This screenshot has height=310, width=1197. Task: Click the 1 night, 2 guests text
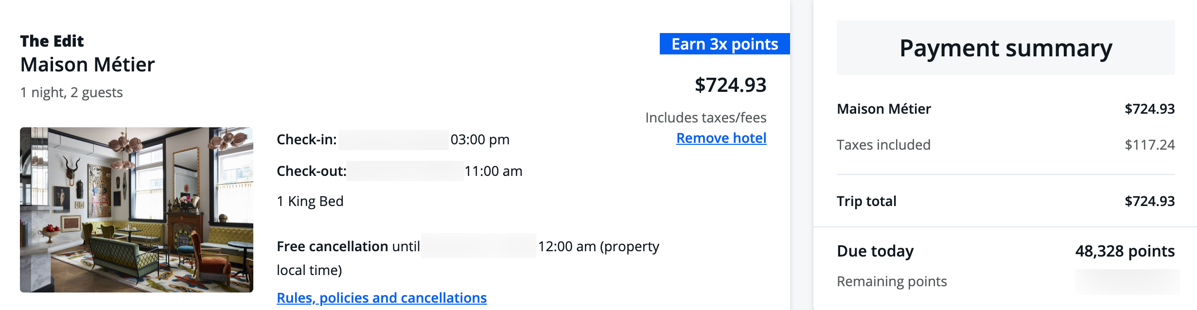point(71,92)
